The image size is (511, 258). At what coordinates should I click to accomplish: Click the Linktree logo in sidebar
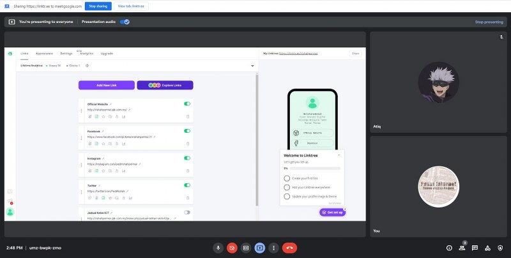(x=10, y=54)
